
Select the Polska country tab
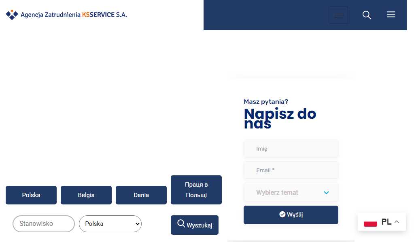(x=31, y=195)
